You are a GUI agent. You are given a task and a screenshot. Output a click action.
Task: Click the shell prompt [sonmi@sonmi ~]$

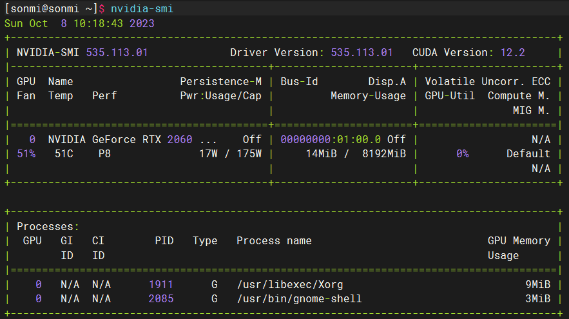coord(54,9)
